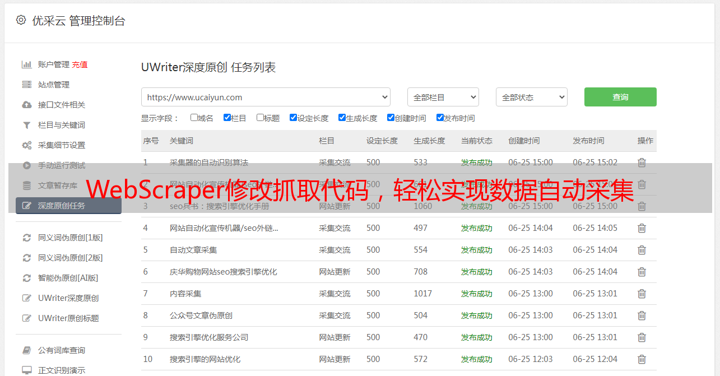The height and width of the screenshot is (376, 720).
Task: Click the refresh icon beside 智能伪原创[AI版]
Action: pyautogui.click(x=26, y=278)
